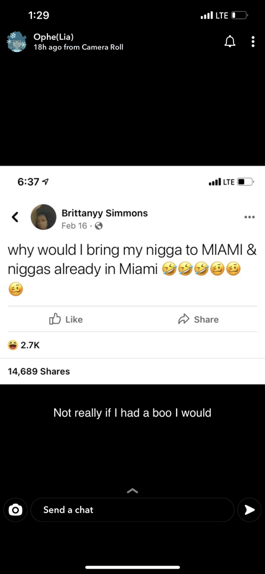Tap the public globe privacy icon

98,226
